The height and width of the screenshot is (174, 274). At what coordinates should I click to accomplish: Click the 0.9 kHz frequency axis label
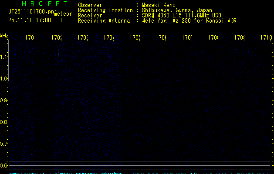point(3,100)
